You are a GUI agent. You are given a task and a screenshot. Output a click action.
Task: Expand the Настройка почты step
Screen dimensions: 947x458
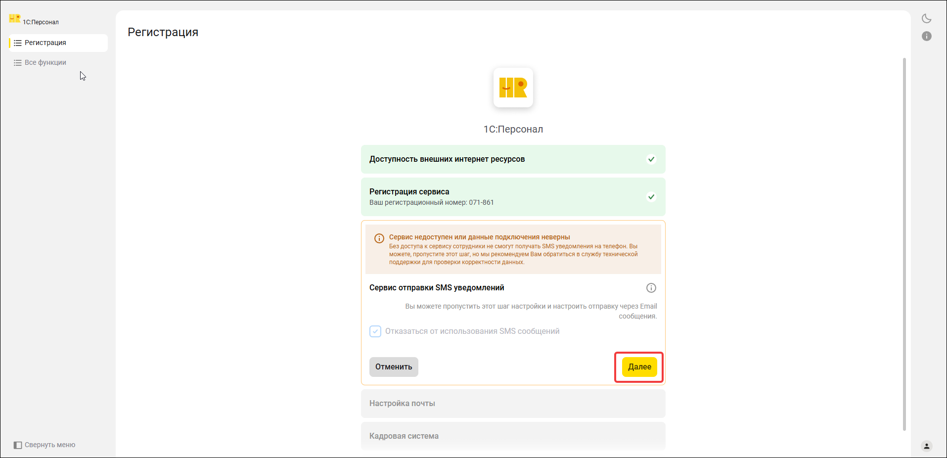tap(513, 404)
